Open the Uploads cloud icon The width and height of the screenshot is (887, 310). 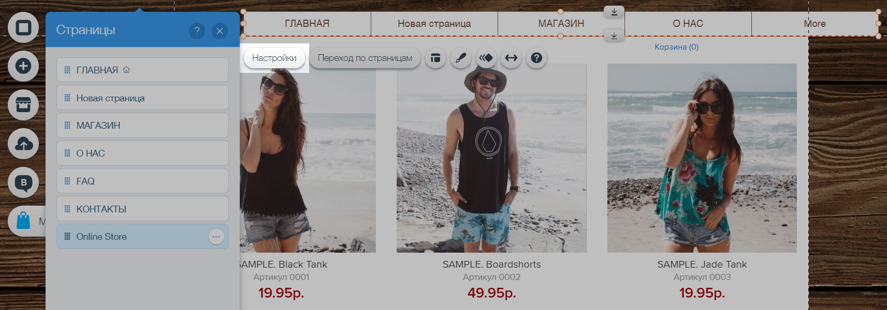23,144
